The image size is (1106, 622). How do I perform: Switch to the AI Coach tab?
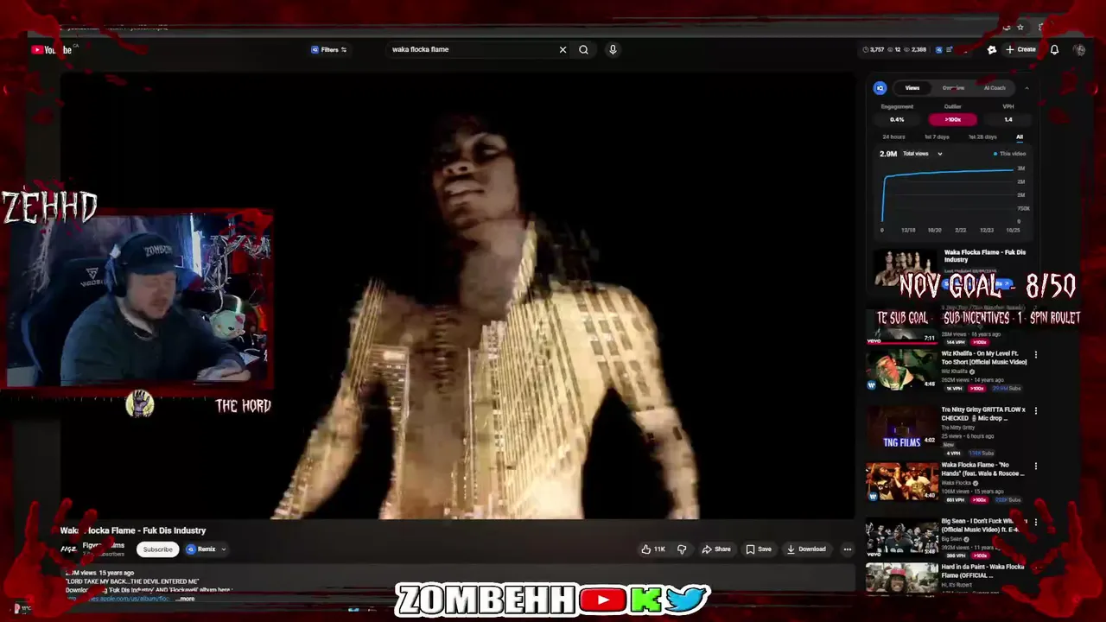pyautogui.click(x=995, y=87)
